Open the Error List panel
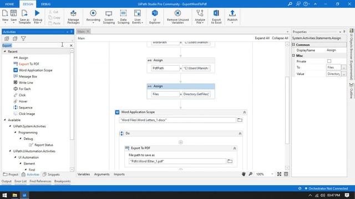 [21, 181]
